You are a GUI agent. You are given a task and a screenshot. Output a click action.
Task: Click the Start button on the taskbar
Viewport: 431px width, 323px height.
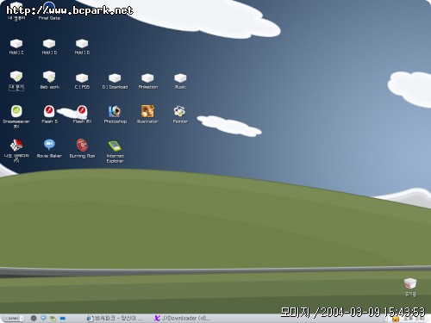(x=13, y=318)
